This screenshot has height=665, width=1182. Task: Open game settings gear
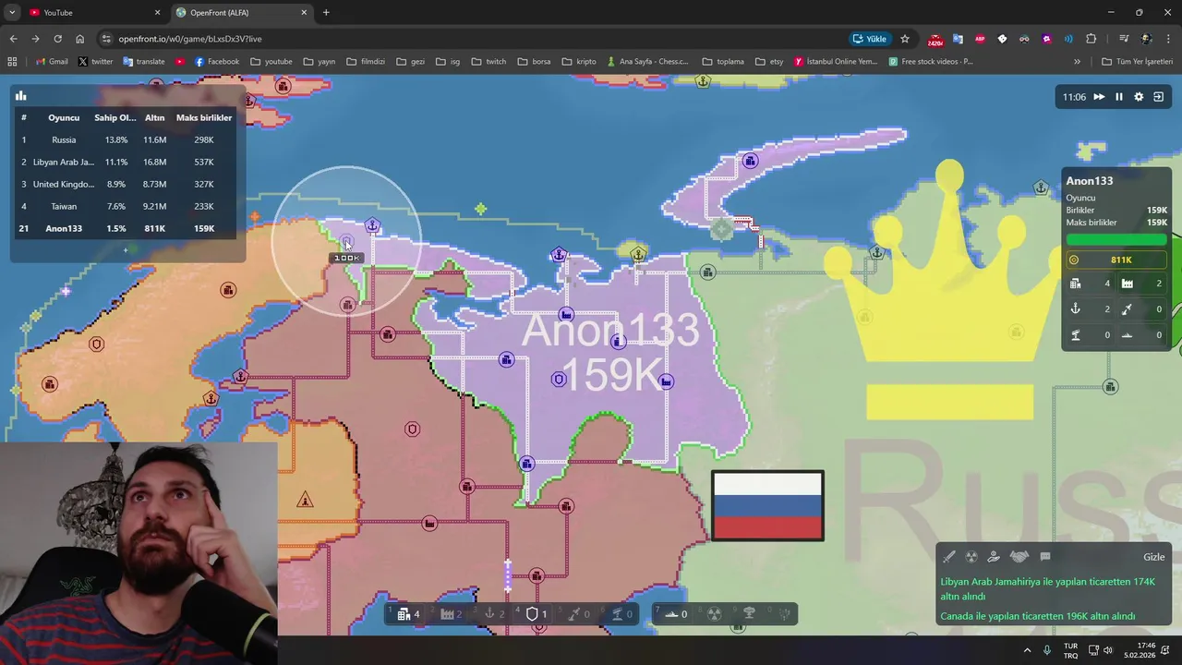[1139, 97]
